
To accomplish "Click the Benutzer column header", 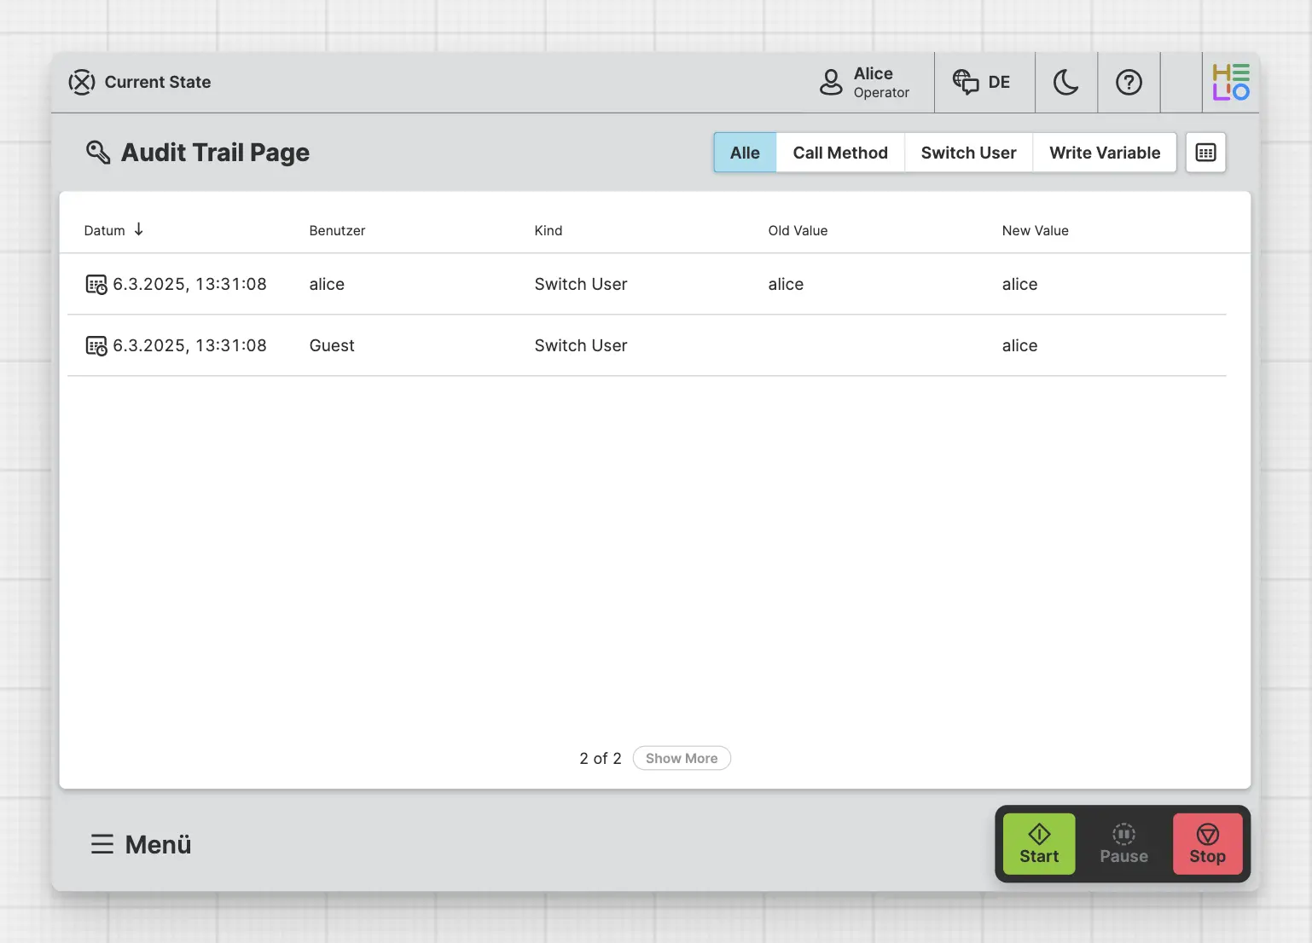I will [337, 230].
